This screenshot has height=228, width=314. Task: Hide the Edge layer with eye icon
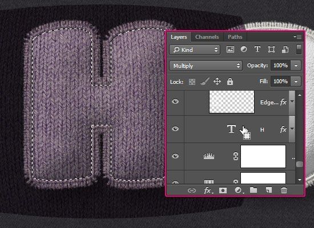[175, 101]
